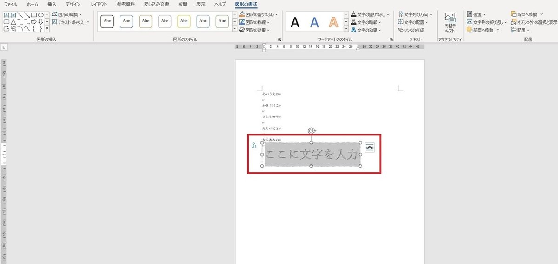The width and height of the screenshot is (558, 264).
Task: Switch to the 差し込み文書 tab
Action: [x=157, y=4]
